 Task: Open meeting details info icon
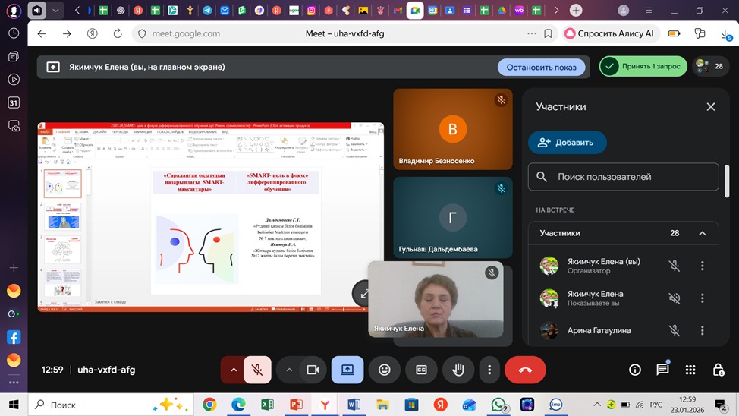(635, 370)
